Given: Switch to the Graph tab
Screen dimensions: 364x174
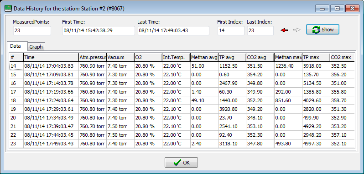Looking at the screenshot, I should tap(36, 47).
